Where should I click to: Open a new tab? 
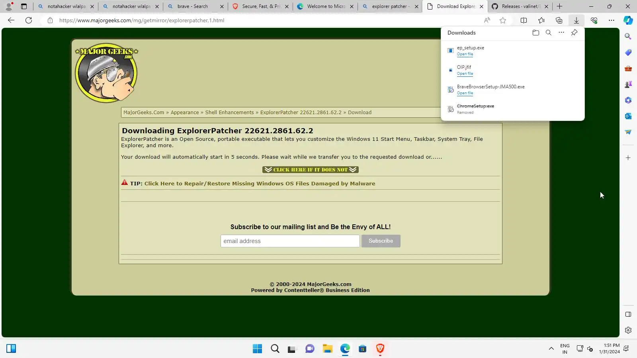(x=559, y=6)
